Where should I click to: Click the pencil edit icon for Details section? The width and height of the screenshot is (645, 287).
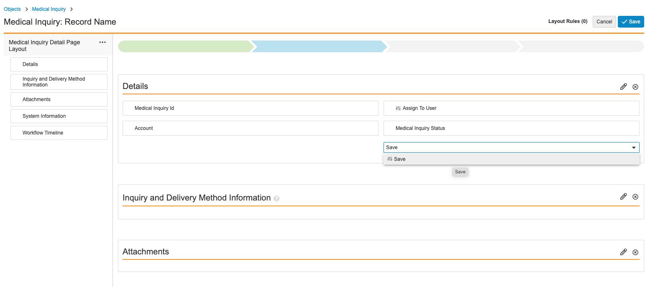click(x=623, y=86)
